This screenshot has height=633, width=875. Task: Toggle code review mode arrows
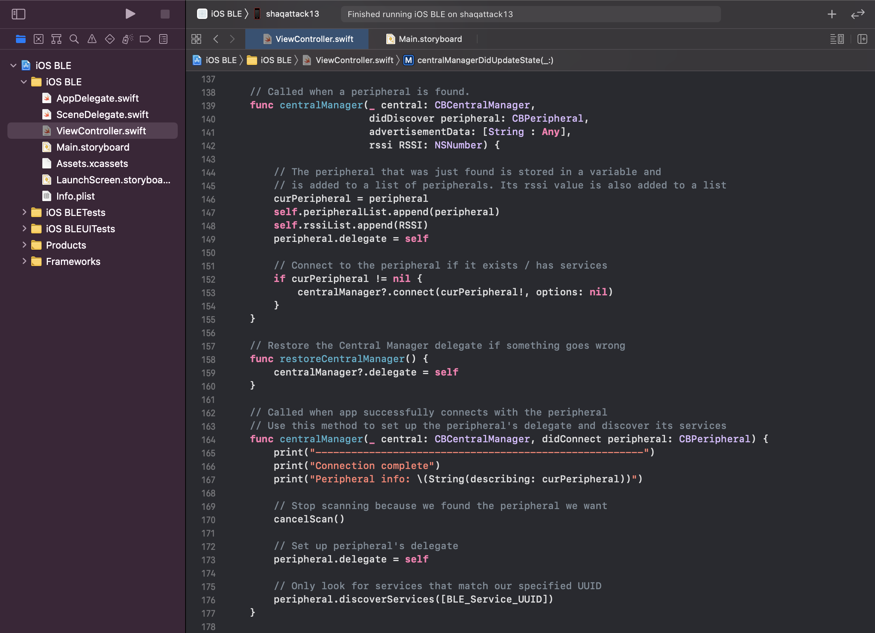click(x=858, y=14)
